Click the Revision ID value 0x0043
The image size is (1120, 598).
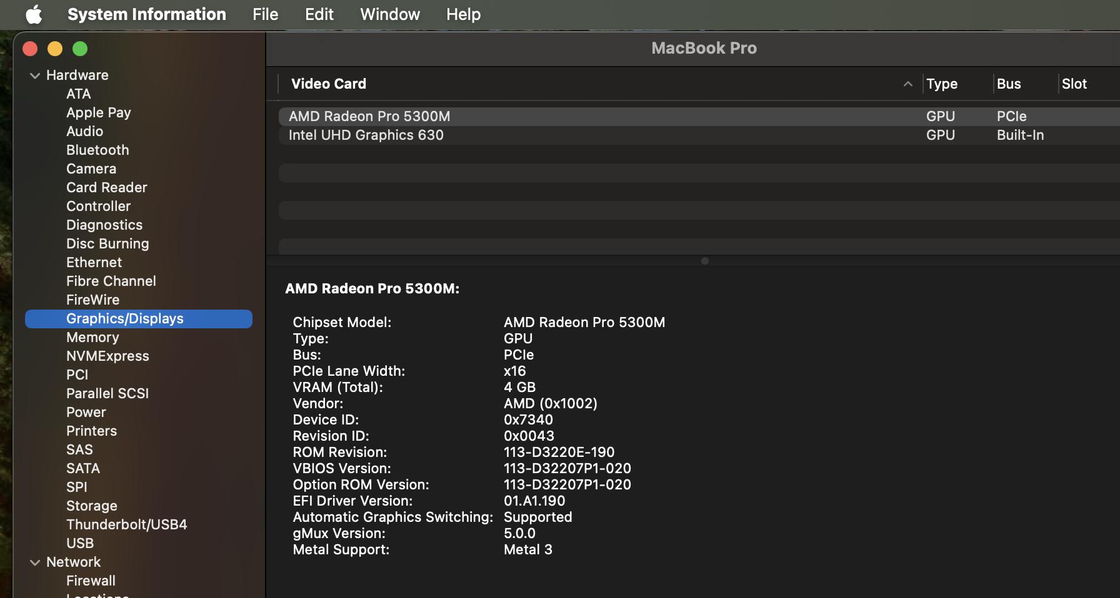point(529,436)
